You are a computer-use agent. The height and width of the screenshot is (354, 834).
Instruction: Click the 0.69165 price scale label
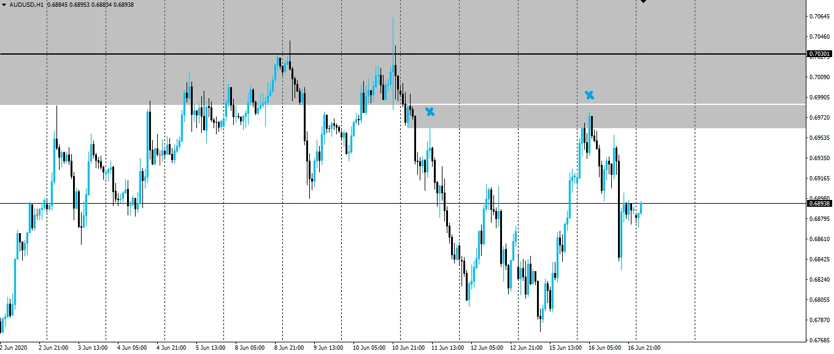click(x=820, y=179)
